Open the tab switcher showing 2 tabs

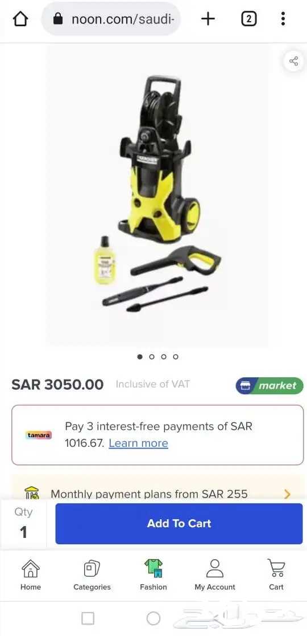[x=249, y=19]
